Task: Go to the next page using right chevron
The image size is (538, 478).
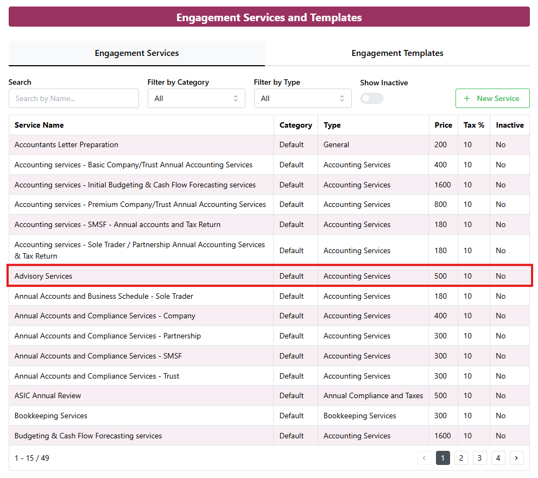Action: tap(517, 458)
